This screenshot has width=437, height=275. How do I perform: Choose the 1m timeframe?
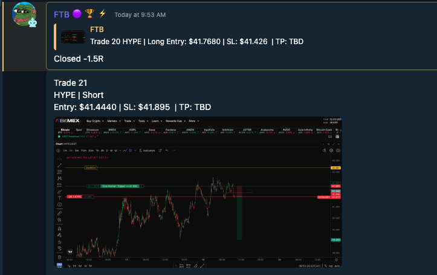[65, 150]
